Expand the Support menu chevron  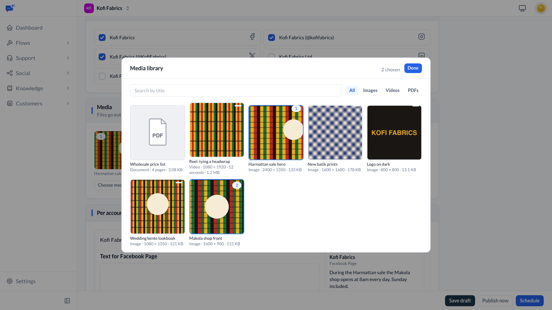click(x=68, y=58)
